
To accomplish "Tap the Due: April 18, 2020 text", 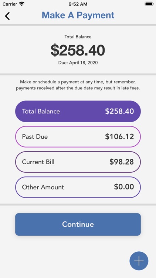I will pos(78,63).
